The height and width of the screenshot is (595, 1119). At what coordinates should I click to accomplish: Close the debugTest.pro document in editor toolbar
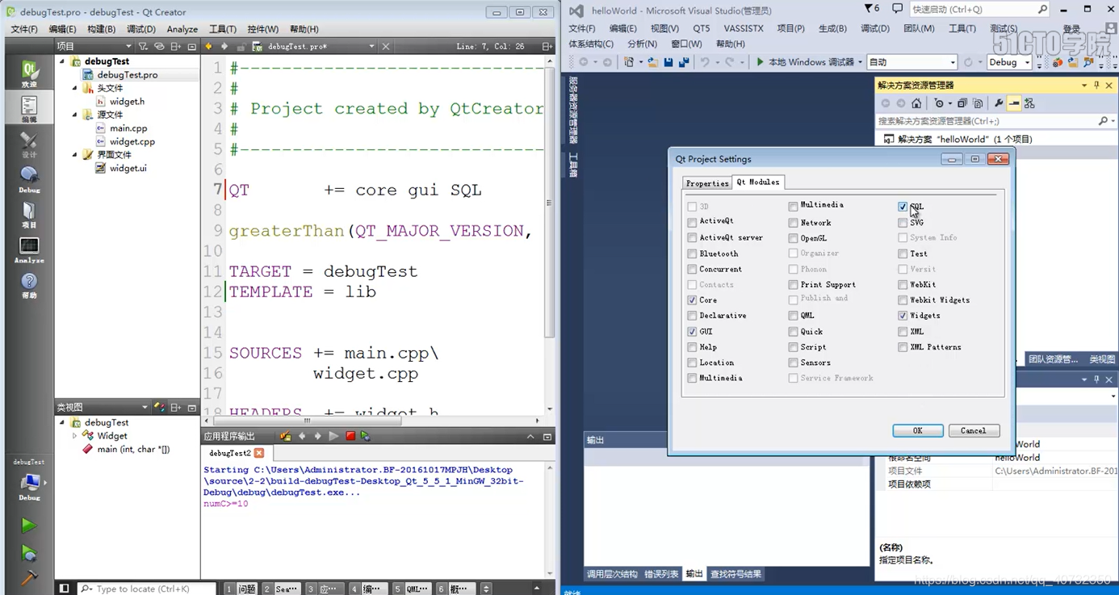[386, 47]
